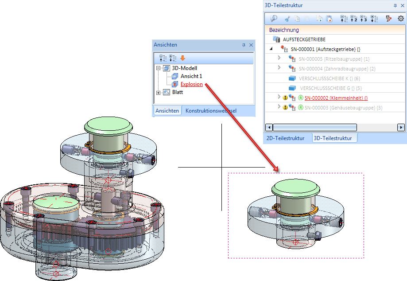The image size is (407, 281).
Task: Toggle the pushpin of the 3D-Teilestruktur panel
Action: pos(395,6)
